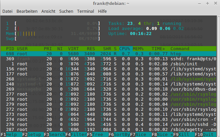
Task: Click F3 Search in htop footer
Action: (x=55, y=135)
